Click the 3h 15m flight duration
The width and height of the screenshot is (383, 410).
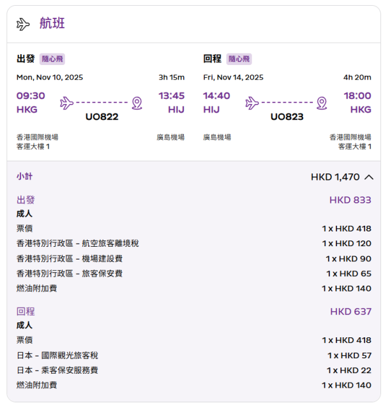tap(172, 77)
